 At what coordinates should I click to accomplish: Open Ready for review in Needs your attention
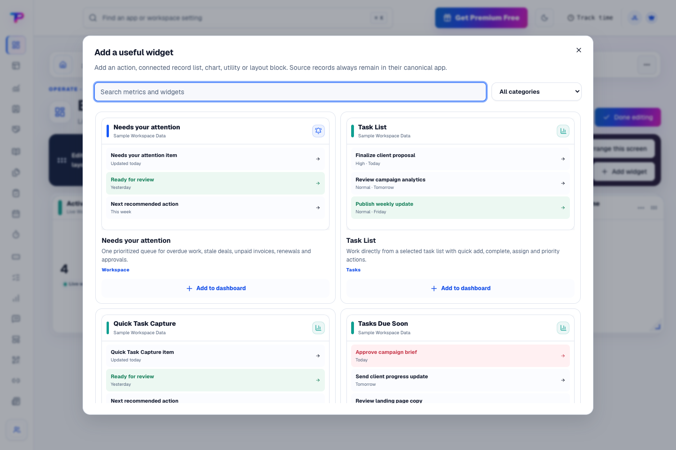[215, 183]
